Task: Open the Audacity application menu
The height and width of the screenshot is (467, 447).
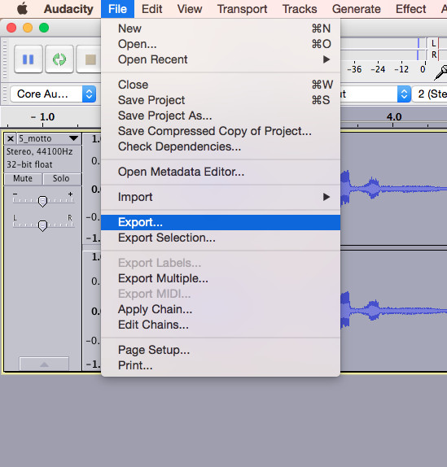Action: pyautogui.click(x=68, y=9)
